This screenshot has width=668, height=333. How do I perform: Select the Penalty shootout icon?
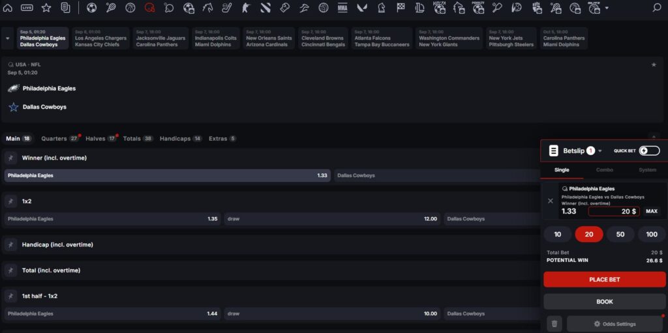pyautogui.click(x=478, y=8)
